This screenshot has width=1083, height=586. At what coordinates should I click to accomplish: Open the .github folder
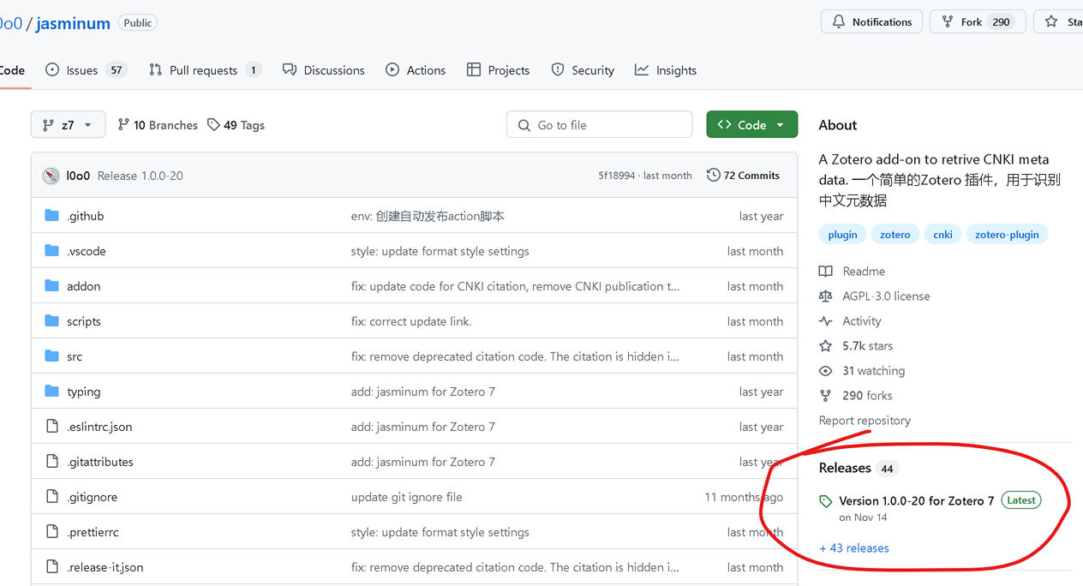click(x=85, y=216)
